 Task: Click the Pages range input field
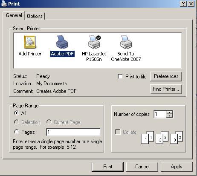(73, 132)
